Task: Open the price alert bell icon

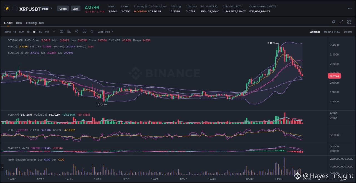Action: [x=333, y=22]
